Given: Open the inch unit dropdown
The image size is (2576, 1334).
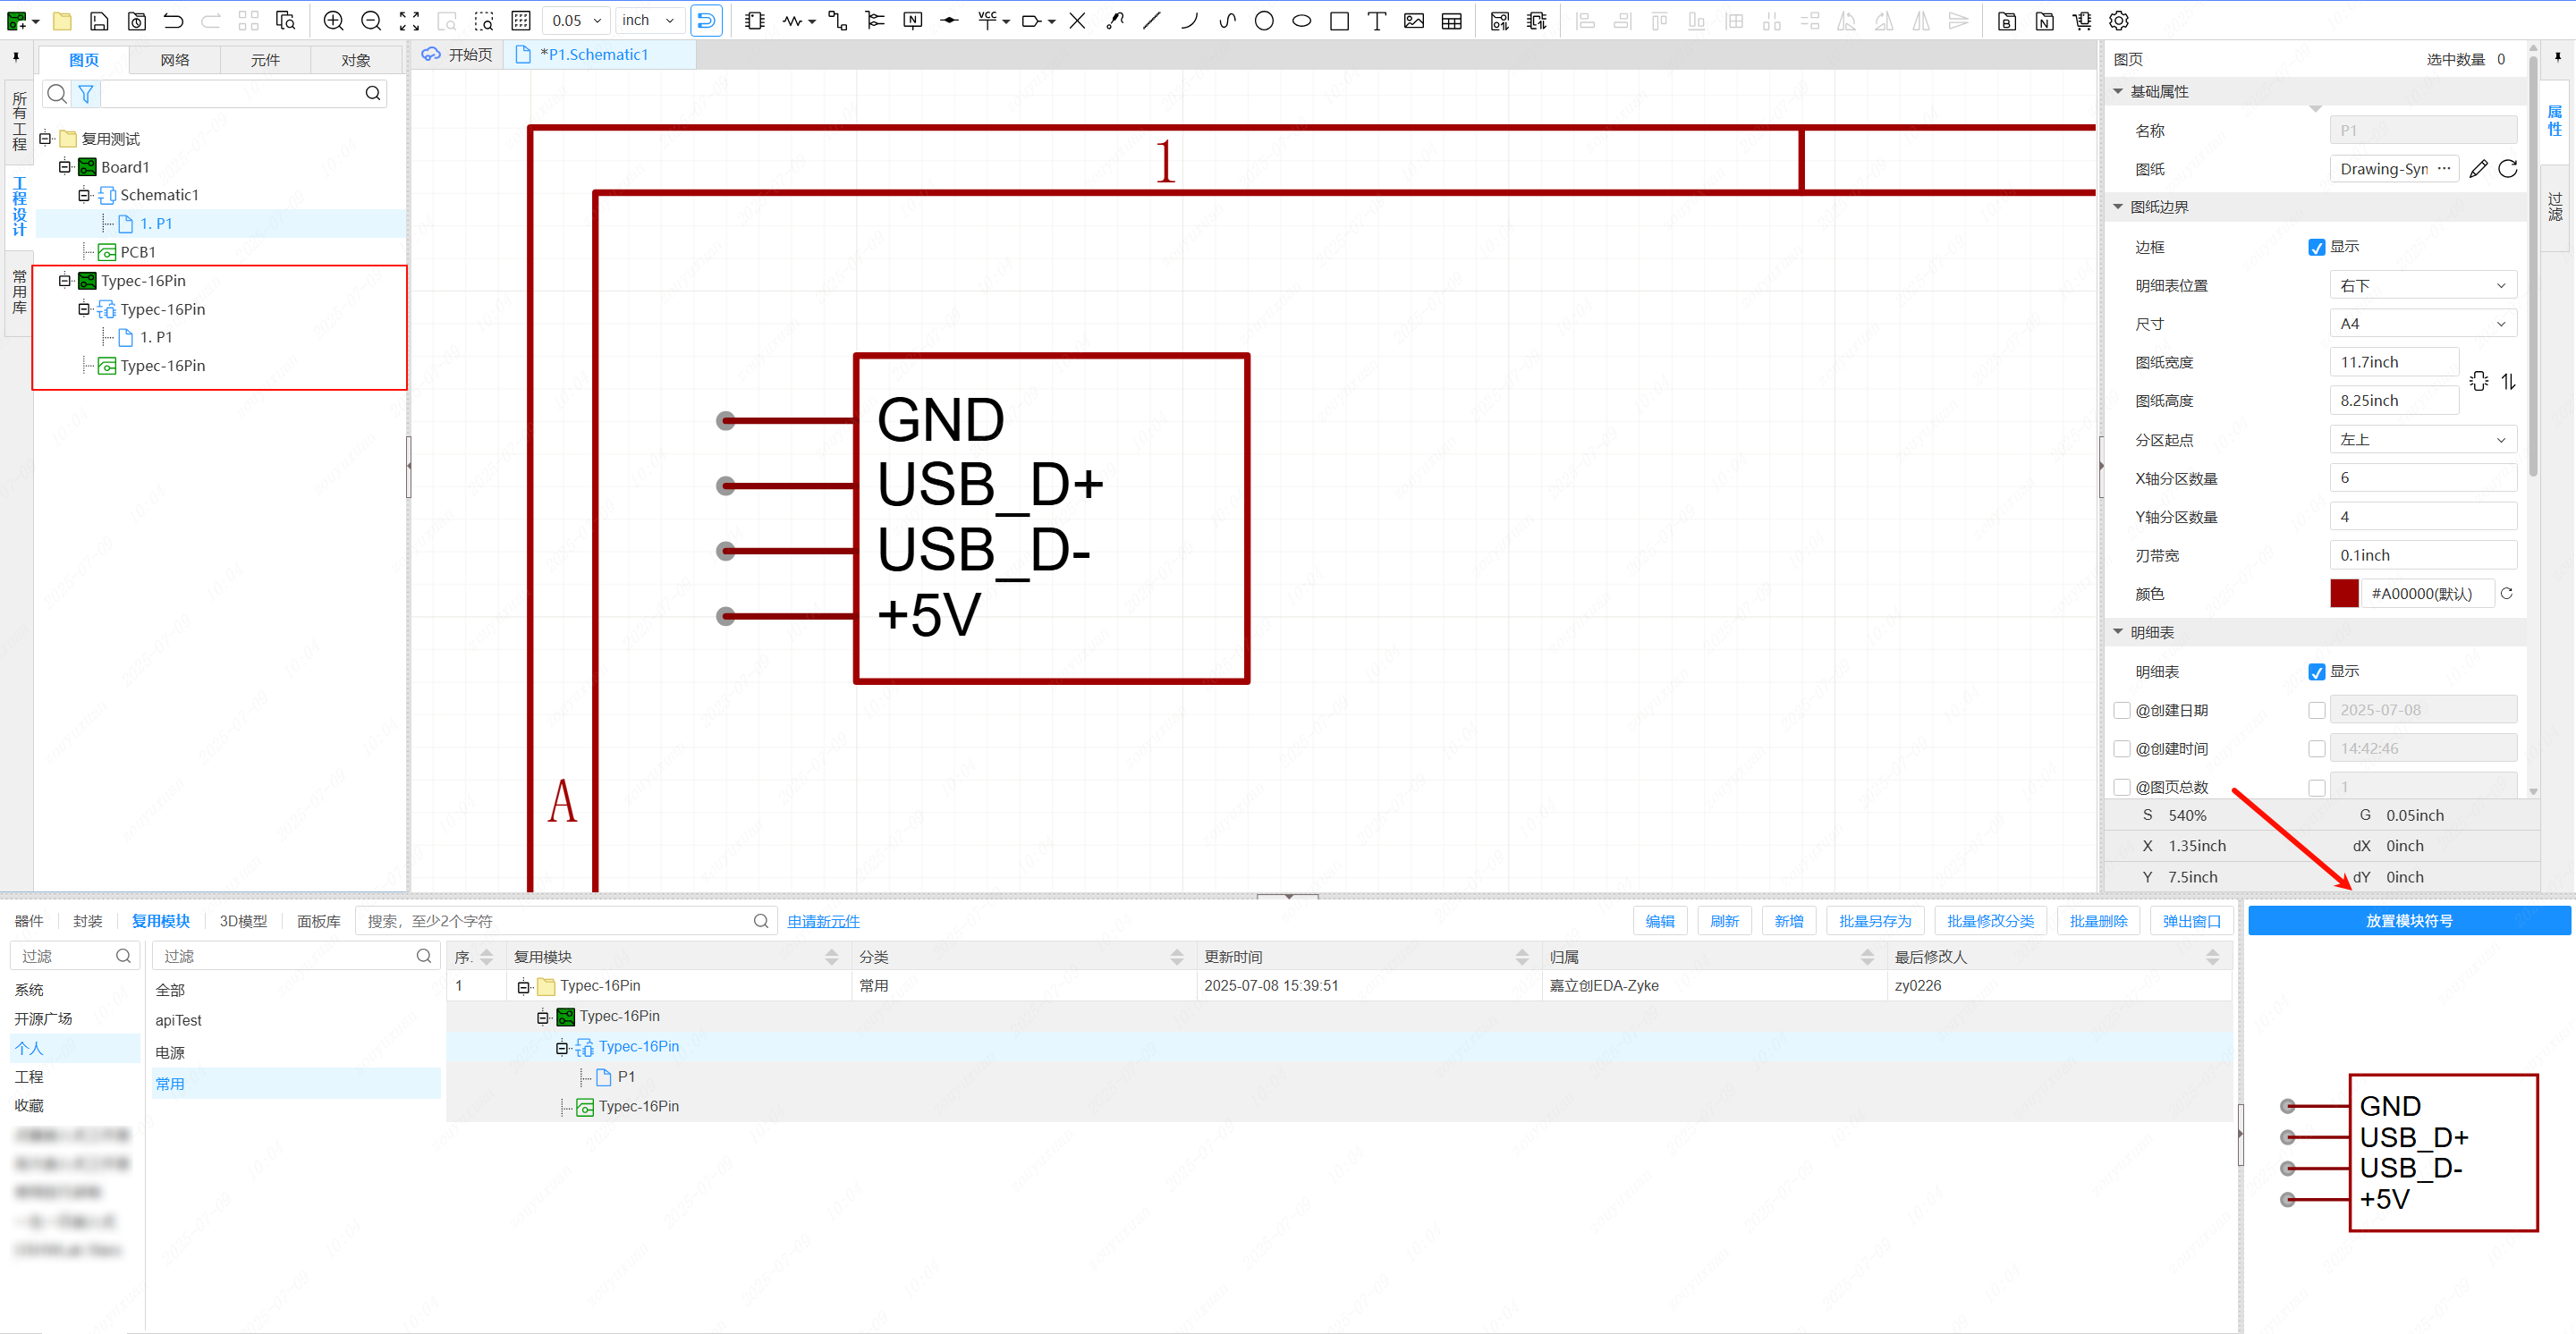Looking at the screenshot, I should coord(647,21).
